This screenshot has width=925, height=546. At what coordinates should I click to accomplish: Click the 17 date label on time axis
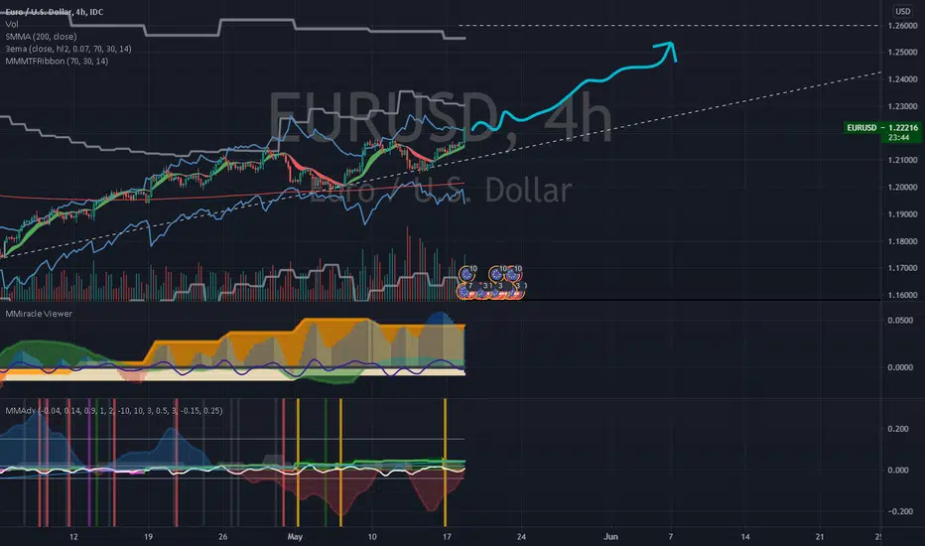447,536
